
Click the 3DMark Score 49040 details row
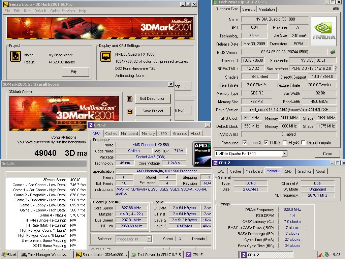45,180
